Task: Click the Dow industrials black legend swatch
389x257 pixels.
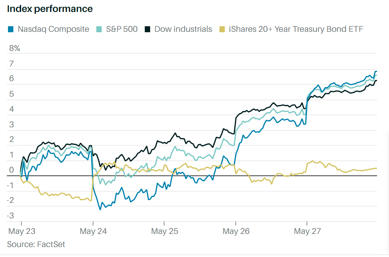Action: tap(147, 29)
